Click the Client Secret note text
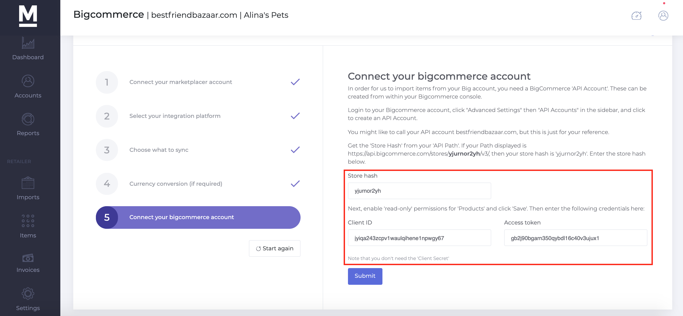This screenshot has height=316, width=683. (x=398, y=258)
